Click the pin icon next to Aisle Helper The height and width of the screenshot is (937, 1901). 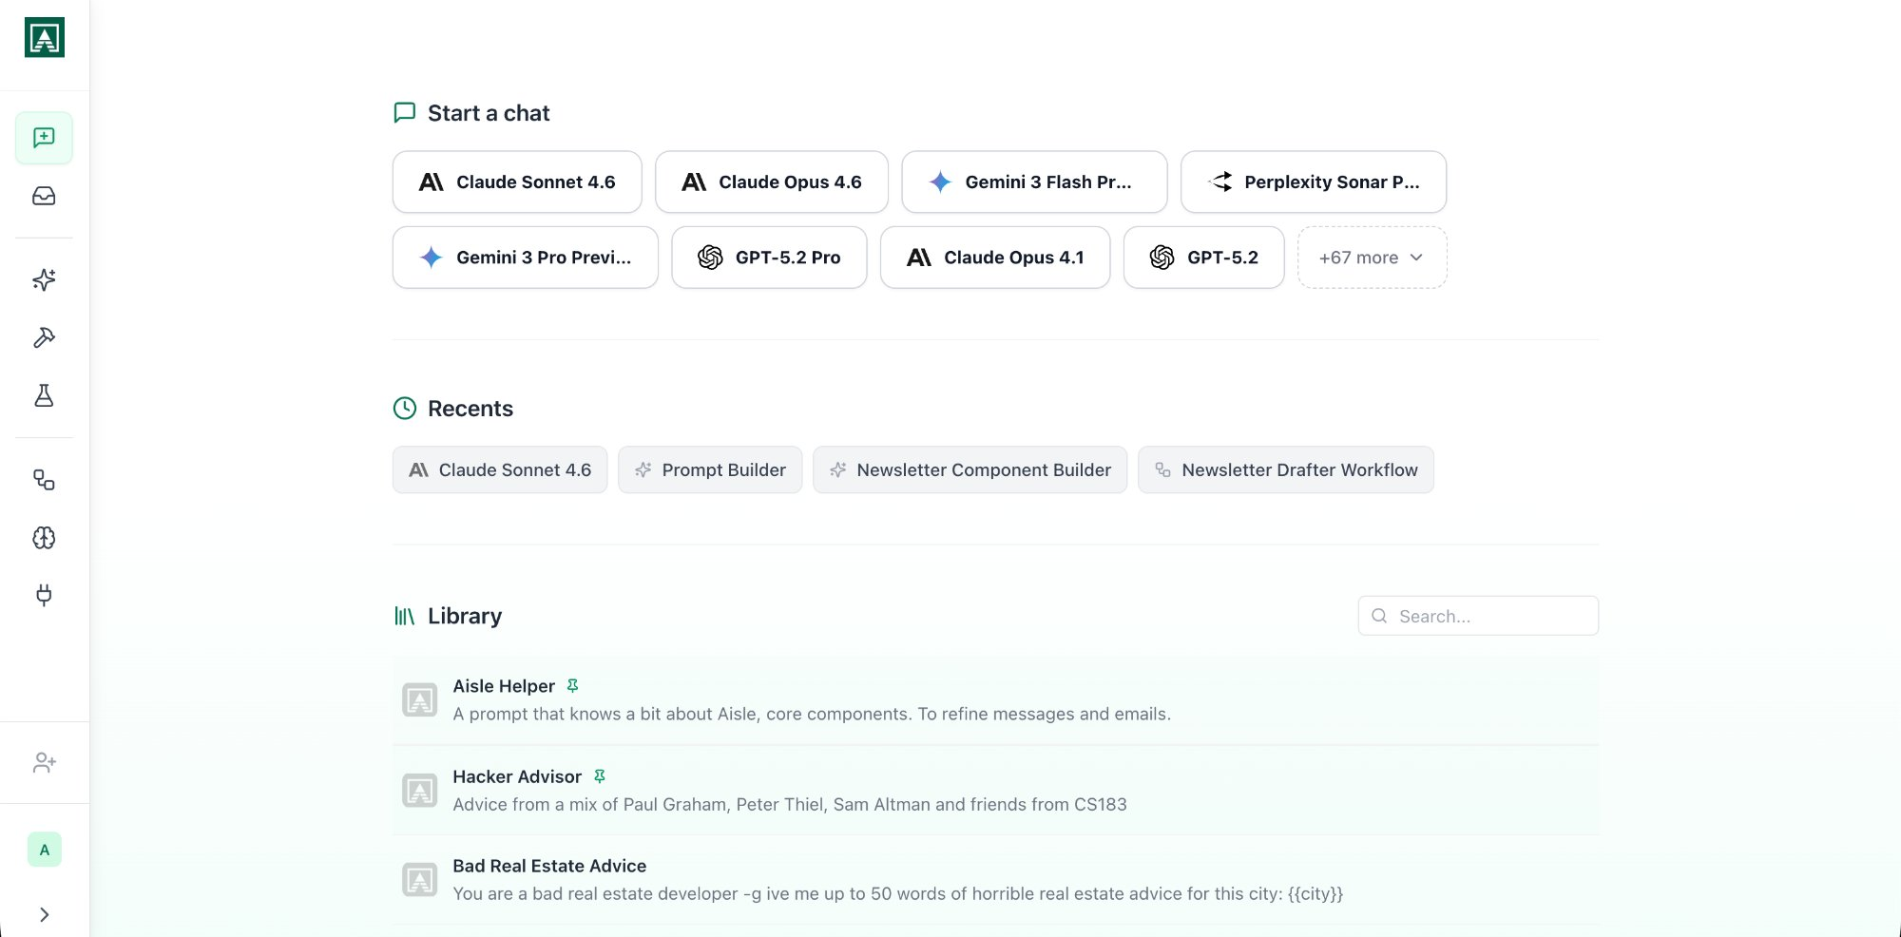[x=572, y=686]
